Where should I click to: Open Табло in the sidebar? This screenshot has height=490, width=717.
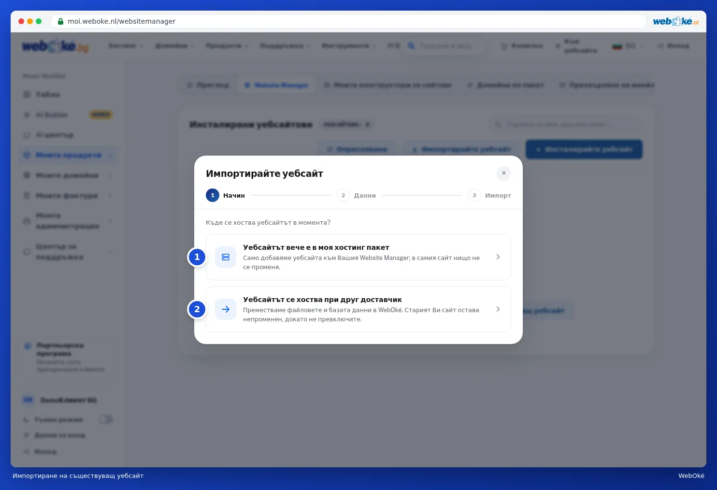68,95
